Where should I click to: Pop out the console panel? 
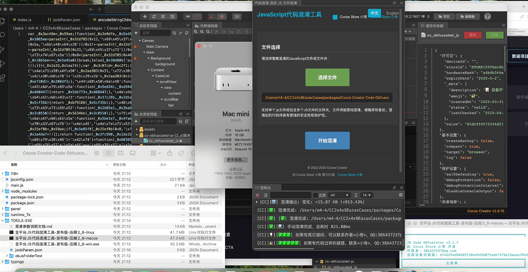click(x=394, y=188)
